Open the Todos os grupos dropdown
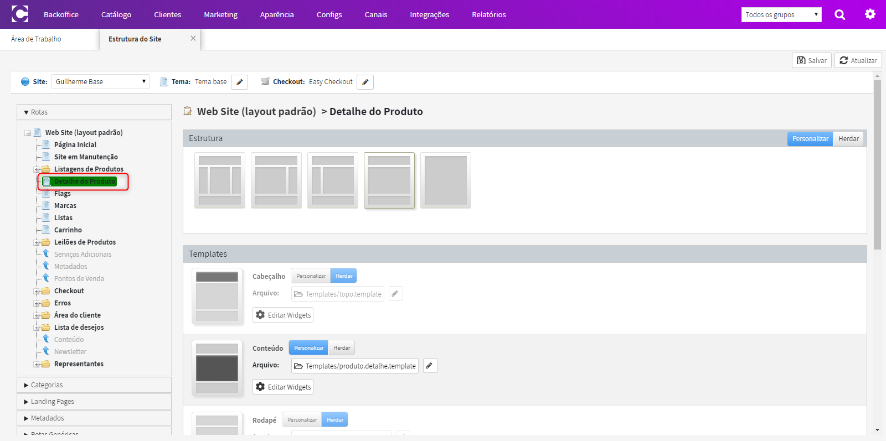This screenshot has width=886, height=441. pos(781,15)
